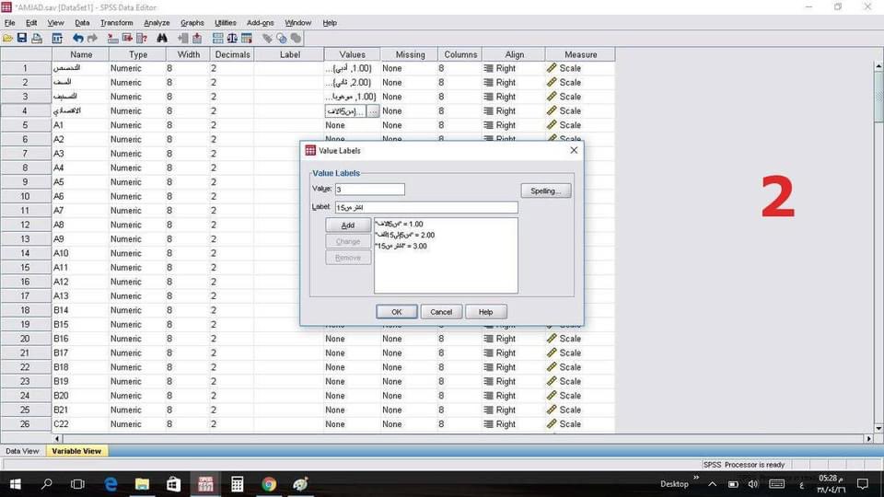Image resolution: width=884 pixels, height=497 pixels.
Task: Click the ellipsis button in row 4 Values cell
Action: pyautogui.click(x=373, y=111)
